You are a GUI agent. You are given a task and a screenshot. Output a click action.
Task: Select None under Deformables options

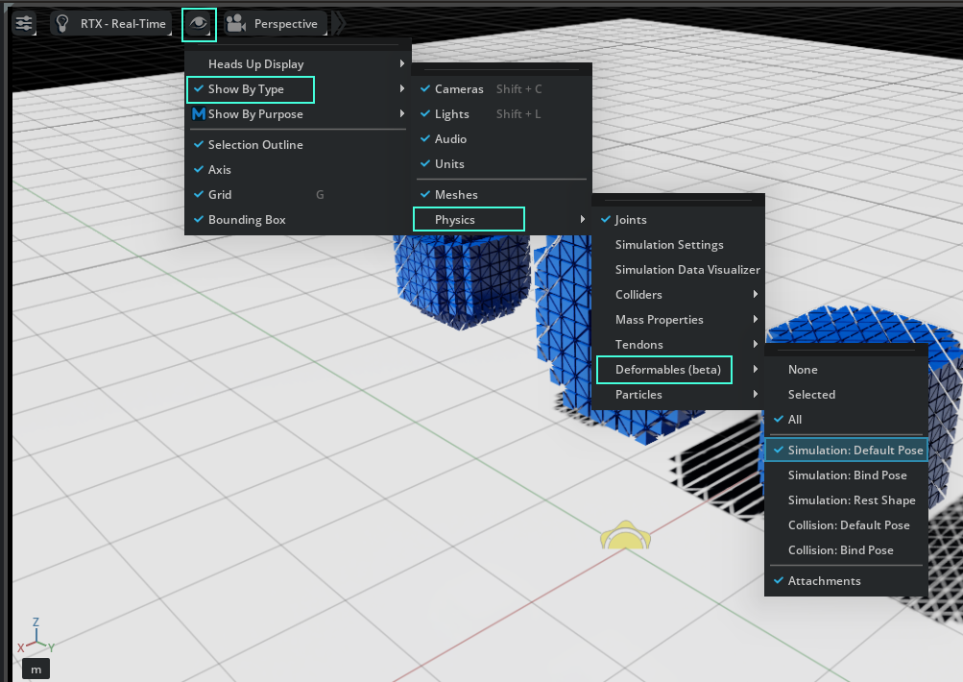(x=802, y=369)
